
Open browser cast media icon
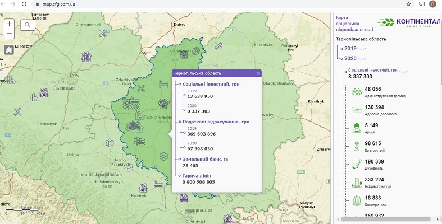pos(422,4)
